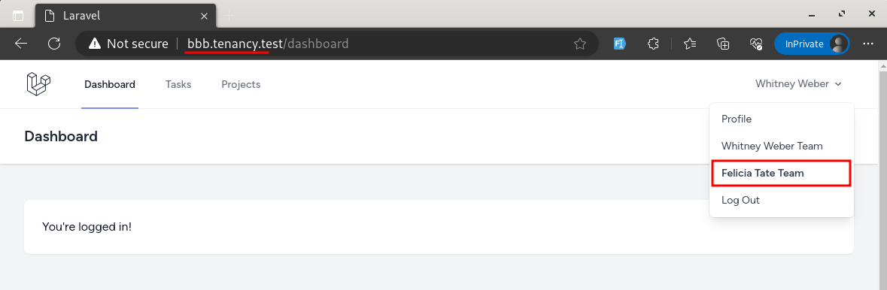Open browser essentials heart icon
Image resolution: width=887 pixels, height=290 pixels.
pyautogui.click(x=756, y=44)
